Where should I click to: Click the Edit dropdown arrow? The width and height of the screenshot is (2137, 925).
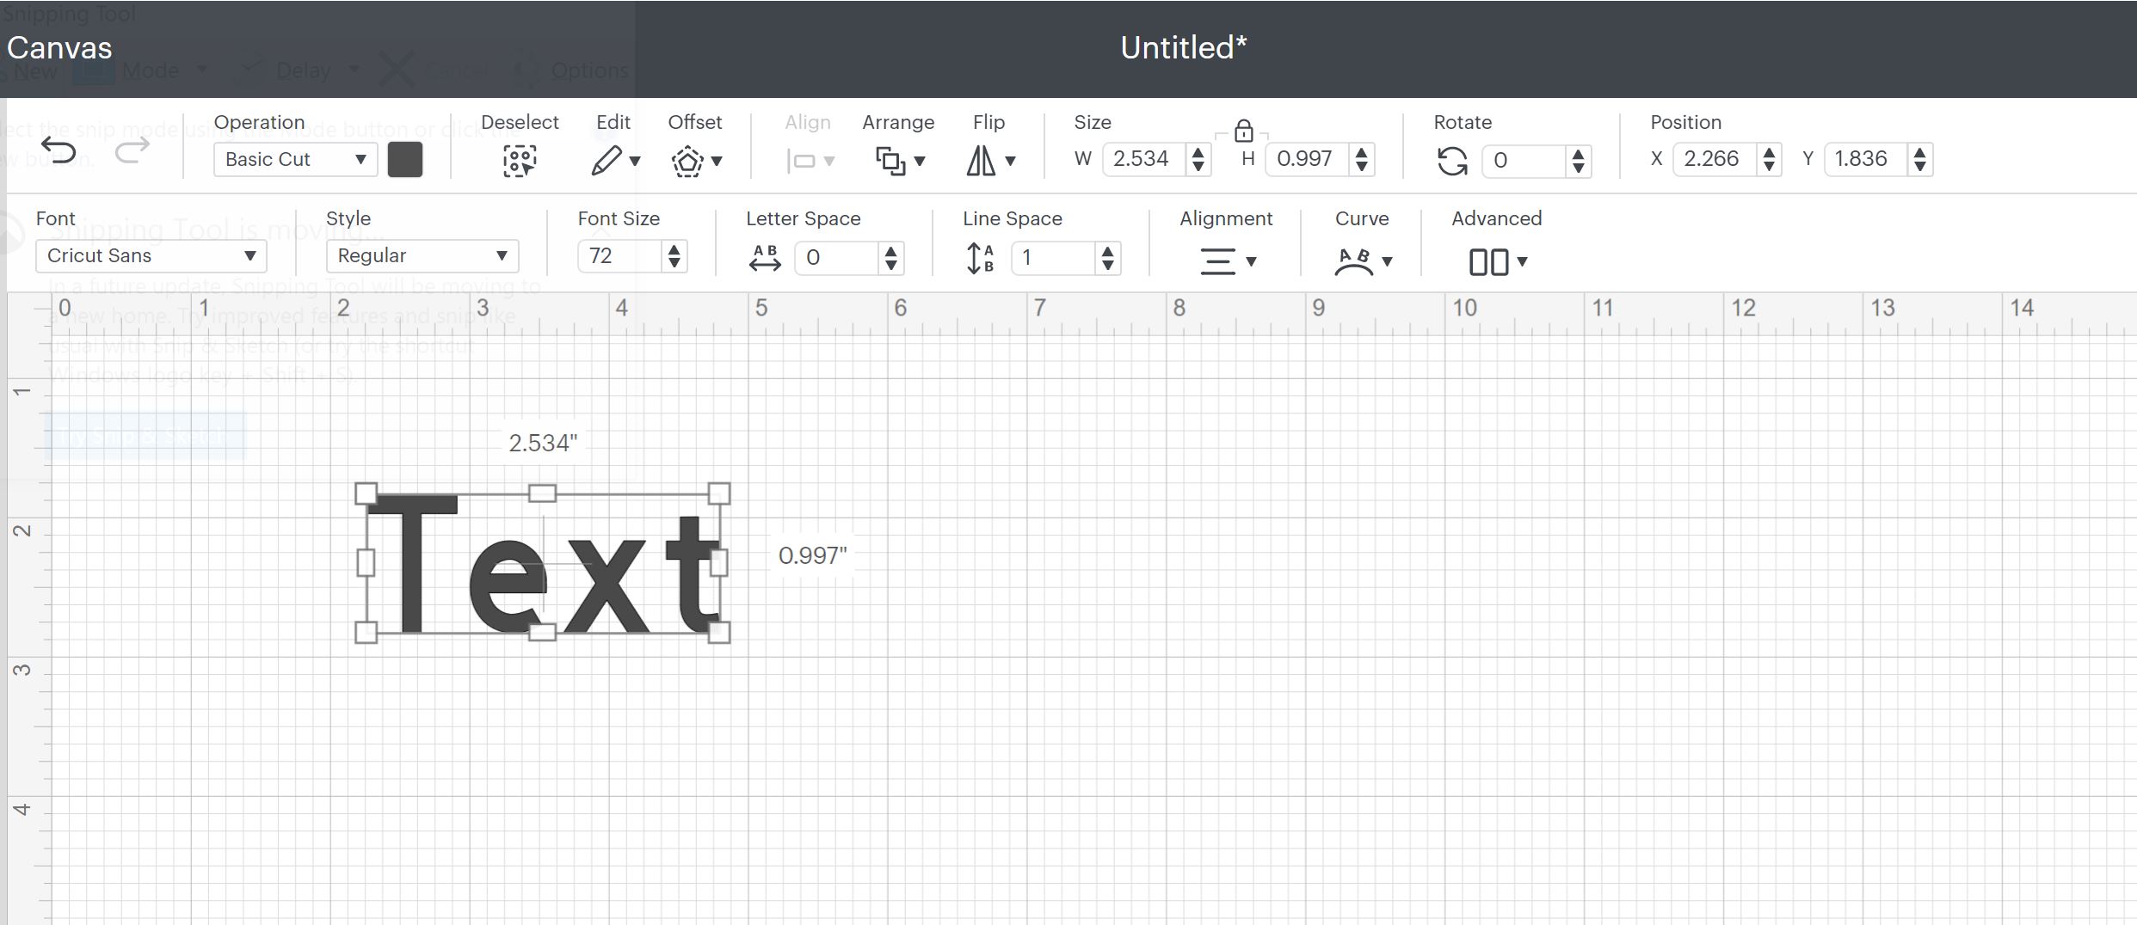(x=635, y=162)
